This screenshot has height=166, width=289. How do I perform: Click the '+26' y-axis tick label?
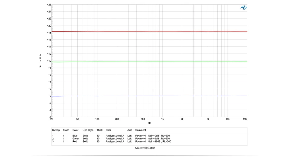49,5
